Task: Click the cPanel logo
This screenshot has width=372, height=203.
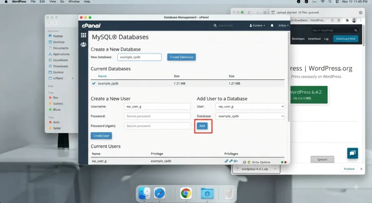Action: tap(91, 26)
